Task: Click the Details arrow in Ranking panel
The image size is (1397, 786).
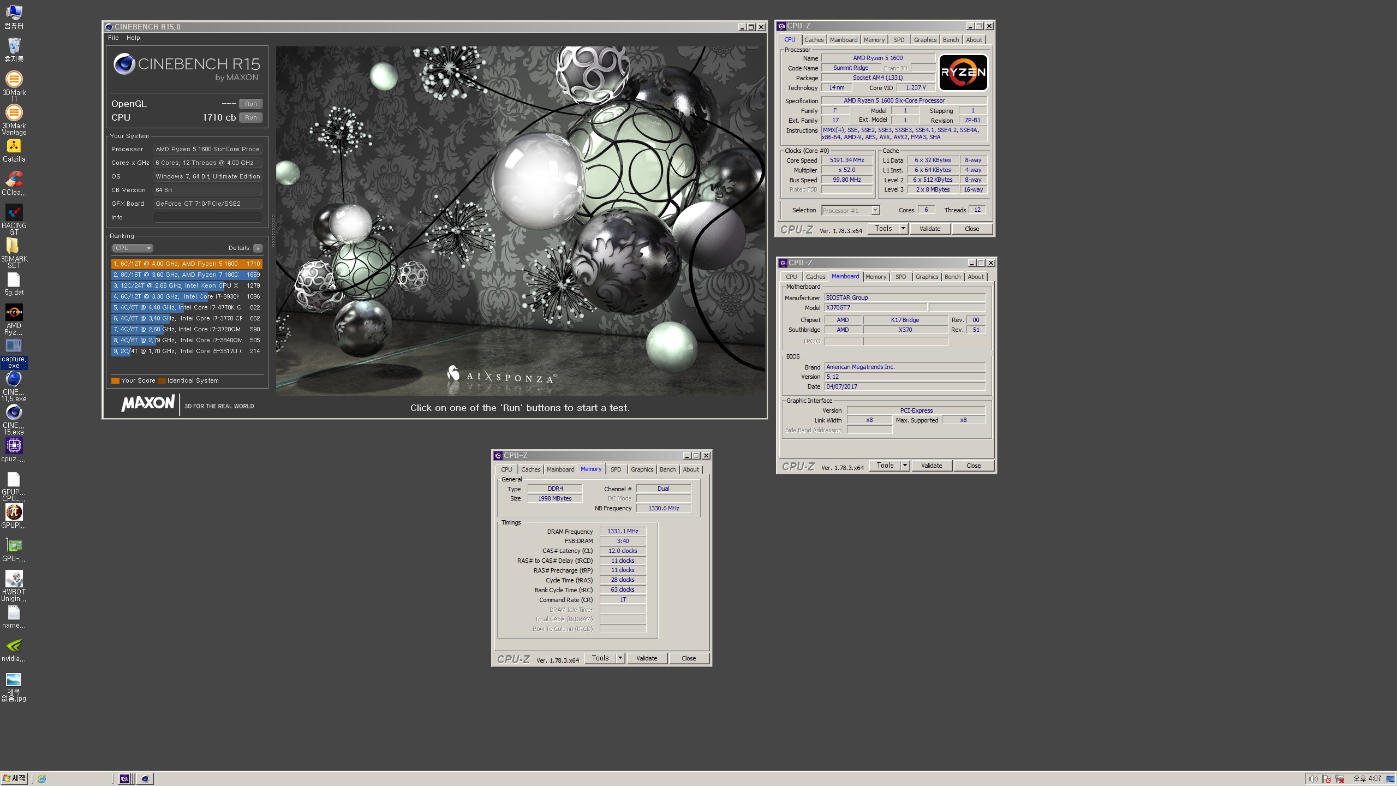Action: tap(258, 248)
